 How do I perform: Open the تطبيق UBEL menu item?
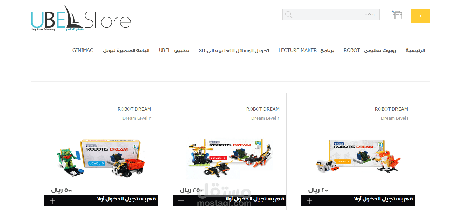click(x=174, y=50)
